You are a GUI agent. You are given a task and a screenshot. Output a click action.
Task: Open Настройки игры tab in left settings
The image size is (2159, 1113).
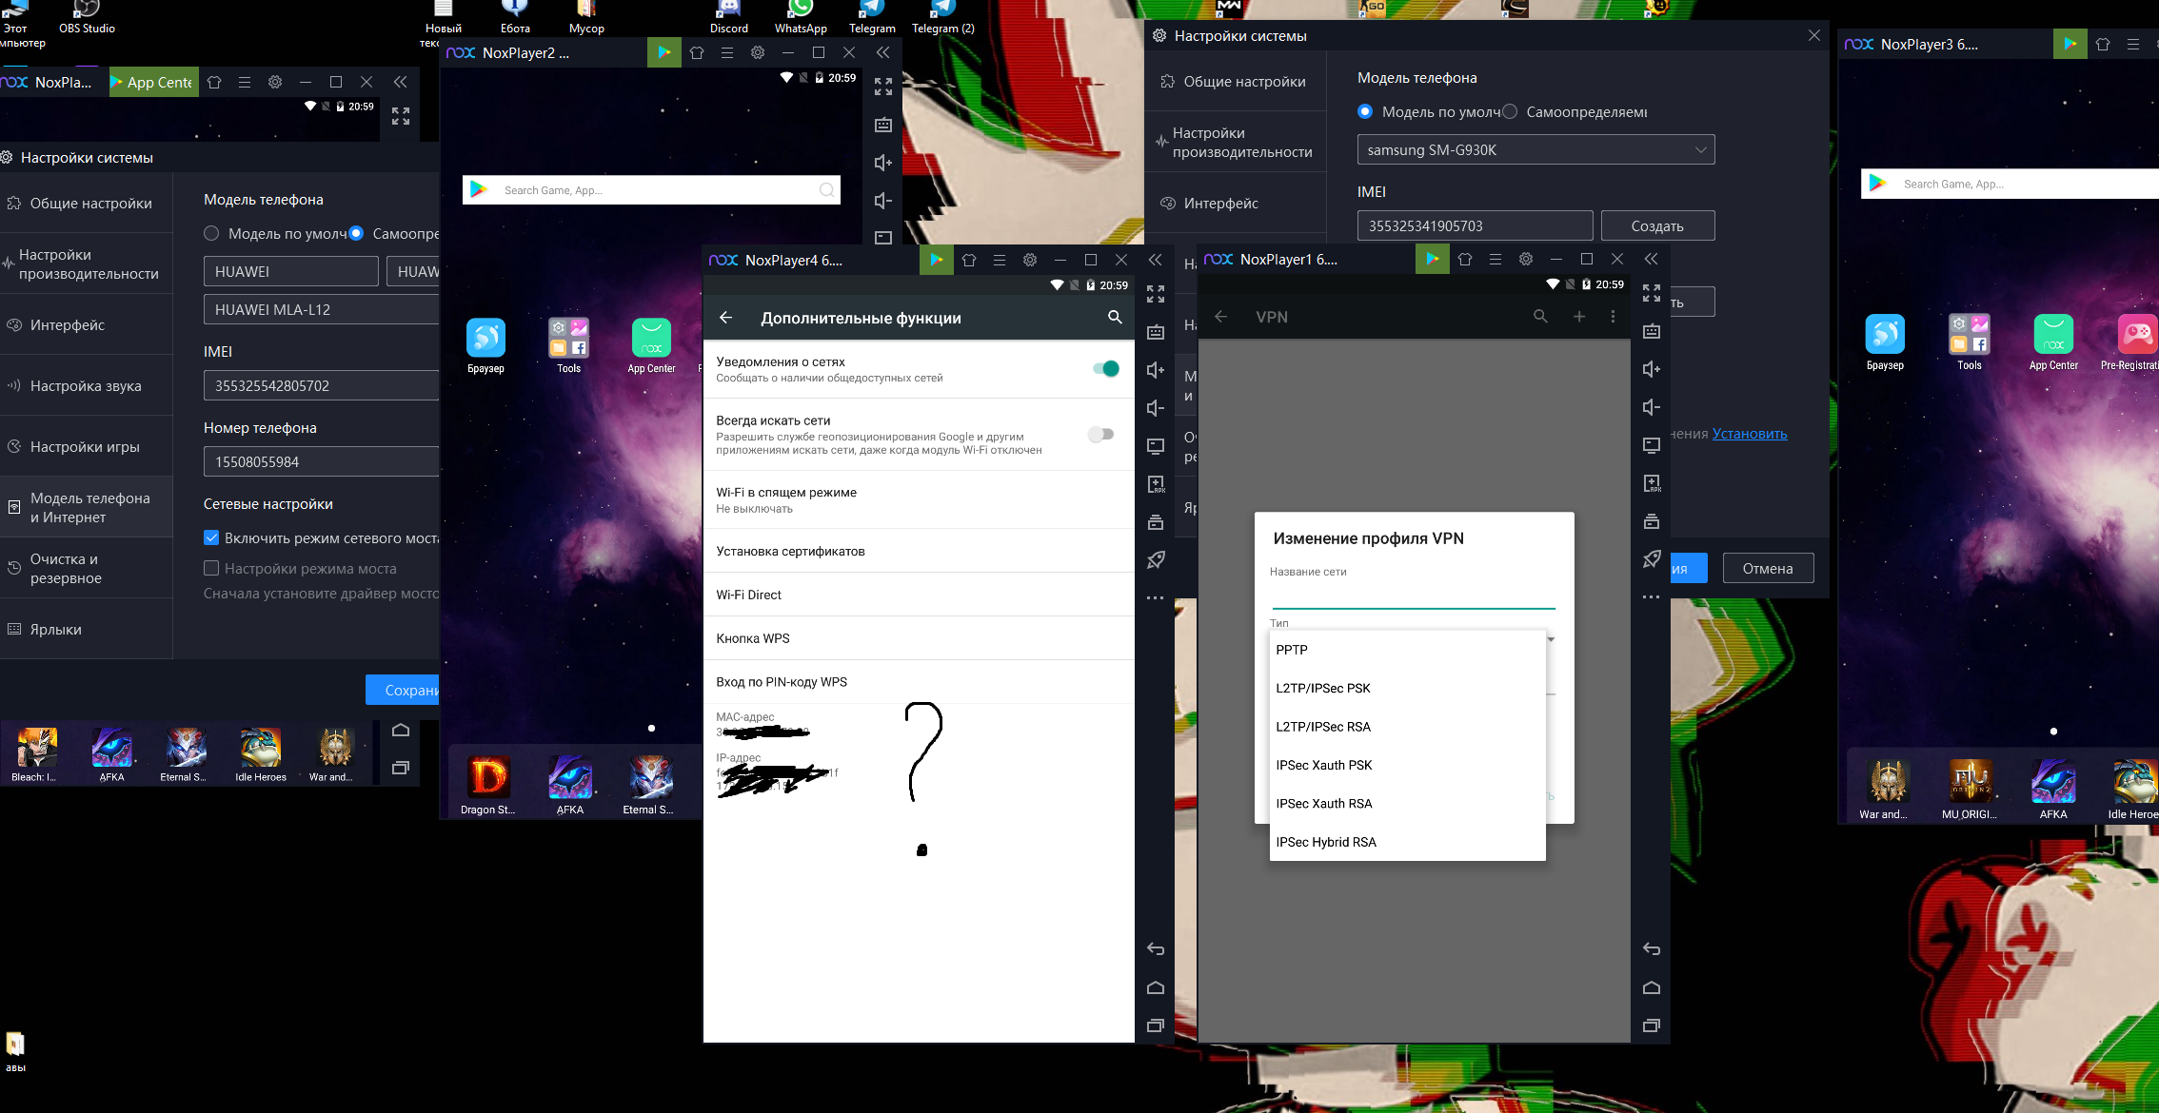[x=86, y=446]
